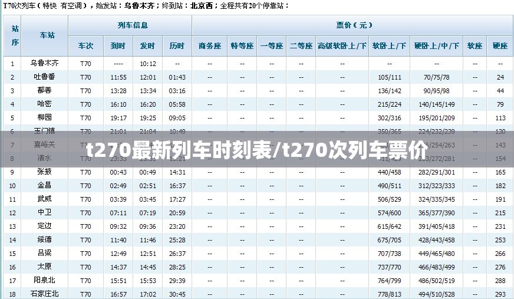The height and width of the screenshot is (299, 514).
Task: Click hard sleeper price 70/75/78
Action: [437, 77]
